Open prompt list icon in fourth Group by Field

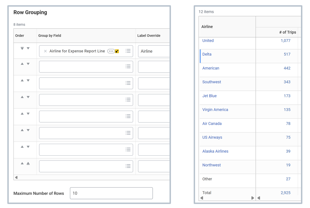[x=128, y=100]
